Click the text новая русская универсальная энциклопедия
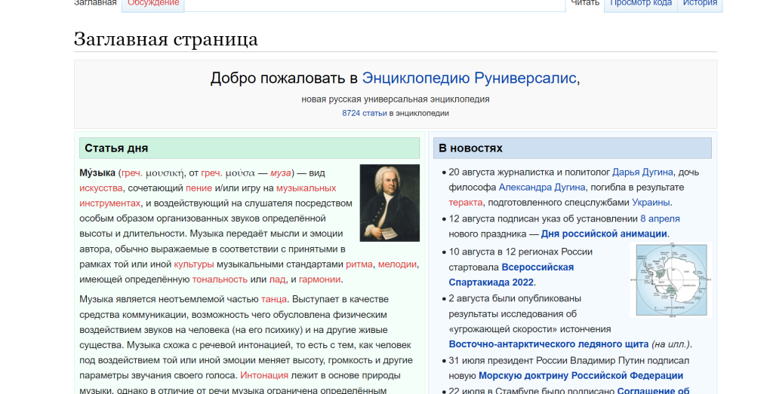Viewport: 773px width, 394px height. pos(396,99)
